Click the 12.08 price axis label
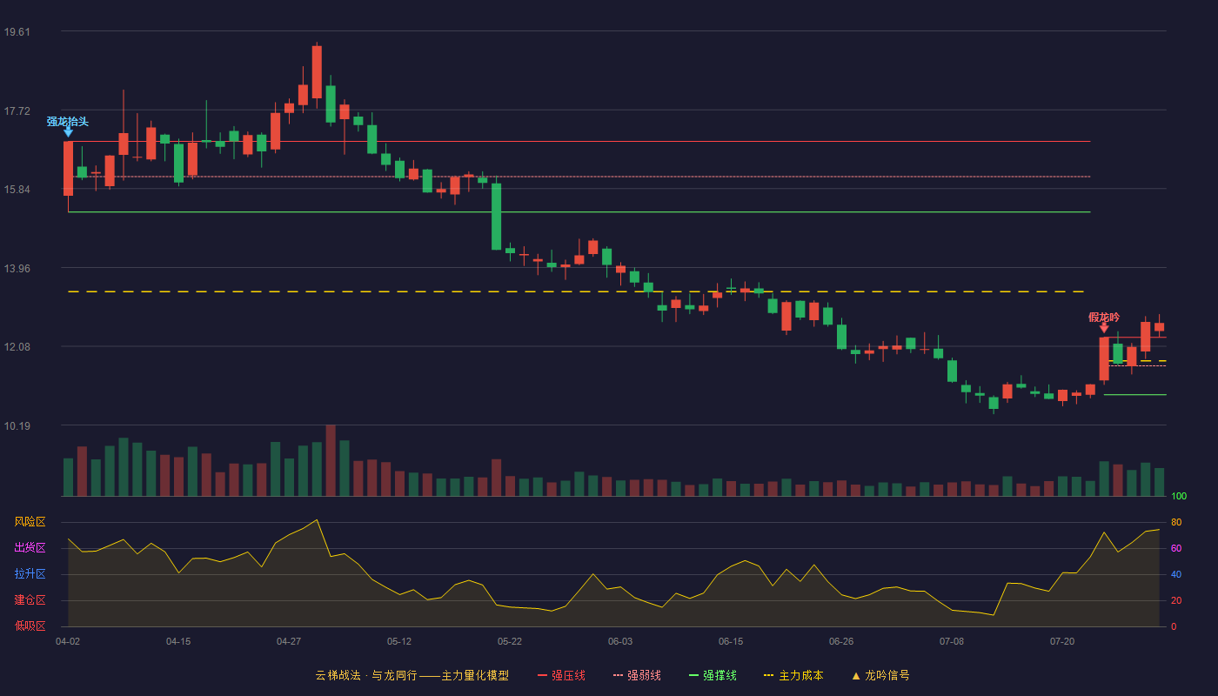This screenshot has width=1218, height=696. (17, 347)
